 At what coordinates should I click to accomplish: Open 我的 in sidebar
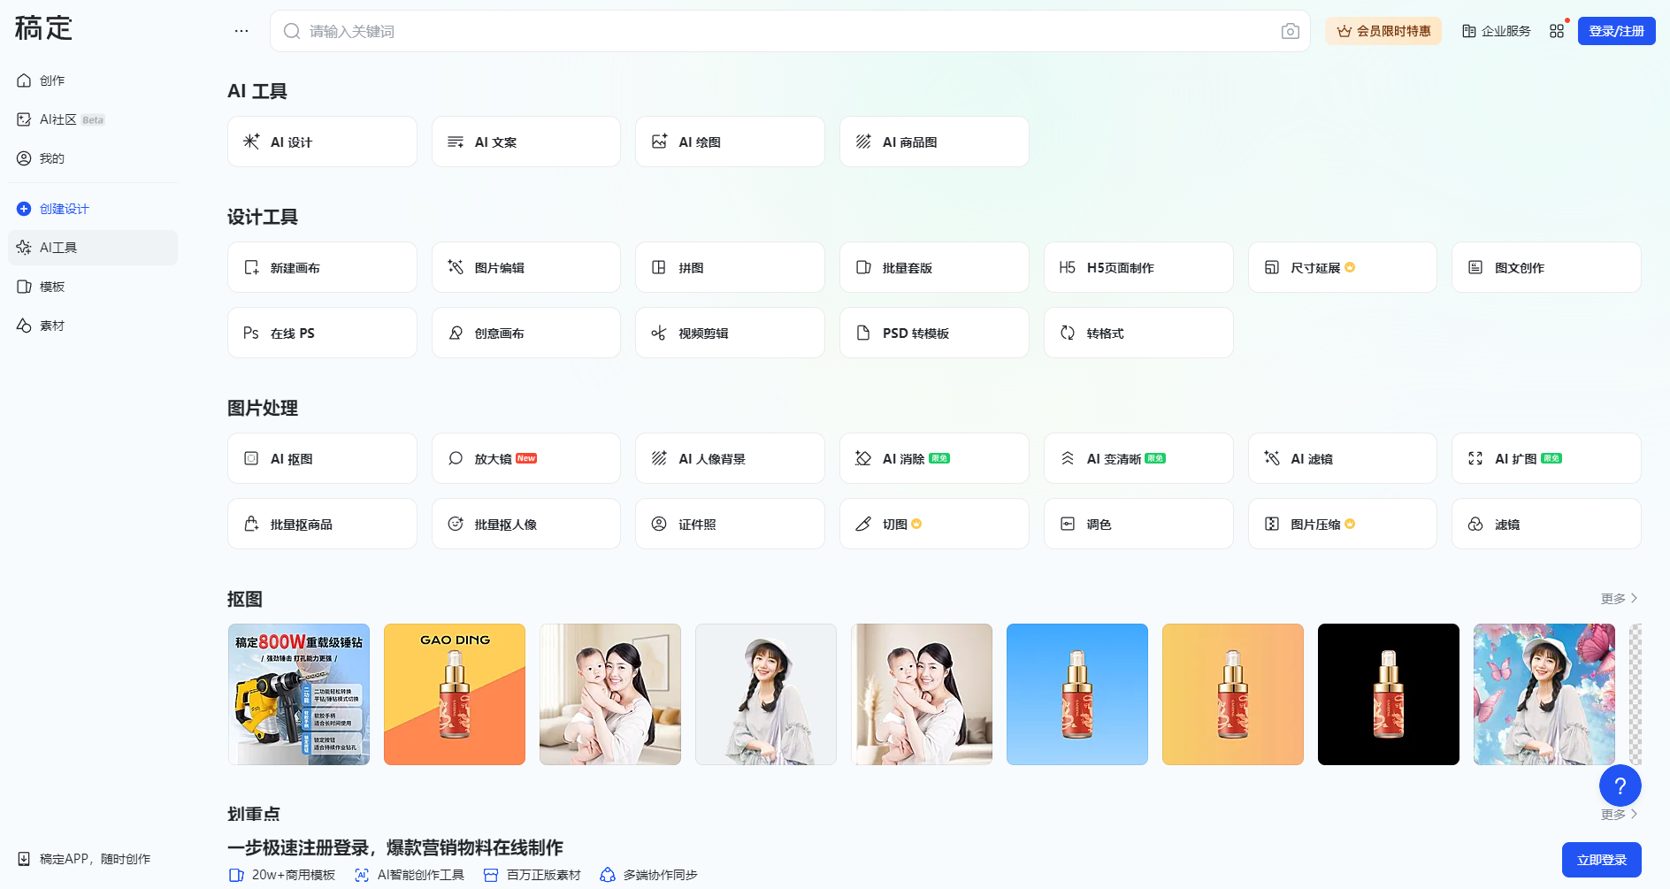coord(93,158)
